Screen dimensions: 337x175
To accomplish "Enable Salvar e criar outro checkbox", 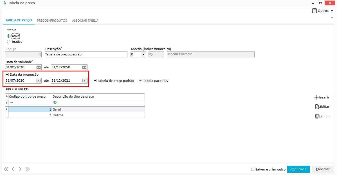I will (x=253, y=169).
